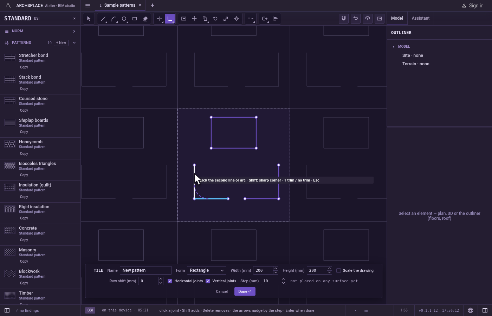Choose the Copy/duplicate tool

[x=205, y=19]
